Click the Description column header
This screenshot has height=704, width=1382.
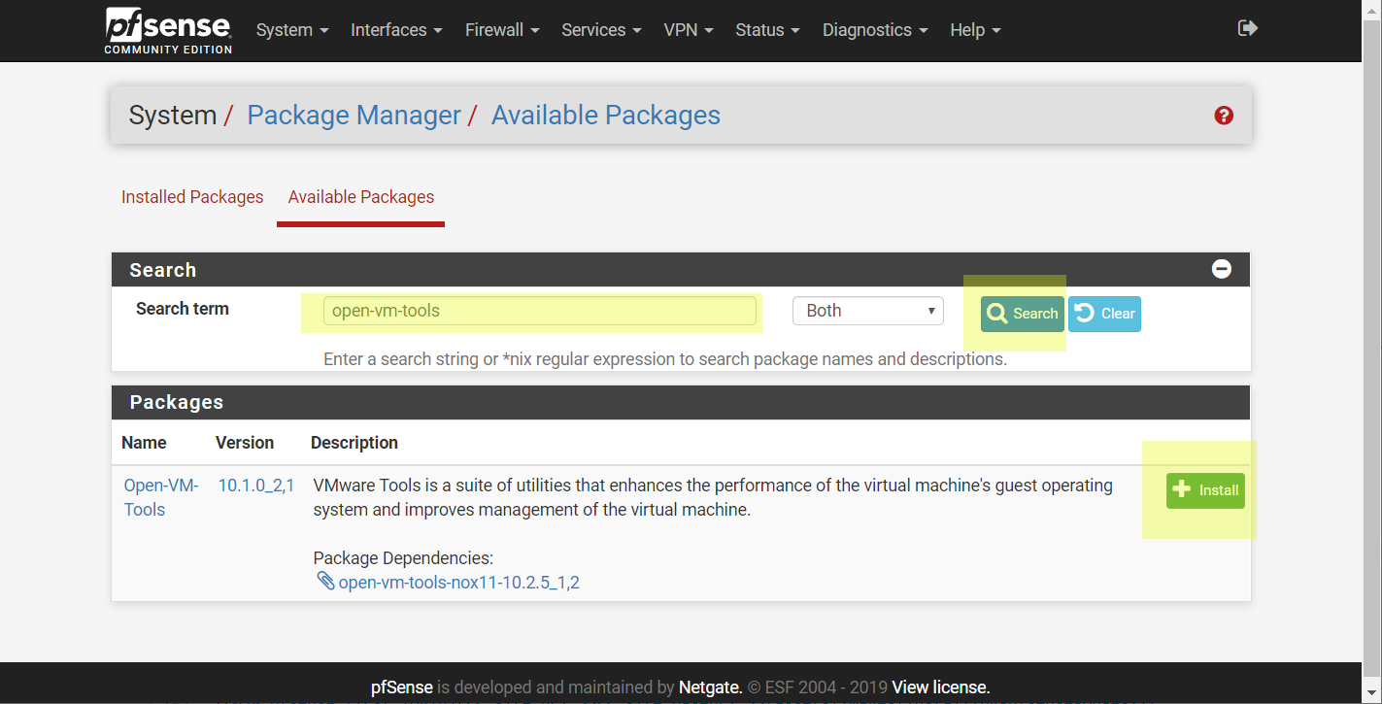point(354,443)
